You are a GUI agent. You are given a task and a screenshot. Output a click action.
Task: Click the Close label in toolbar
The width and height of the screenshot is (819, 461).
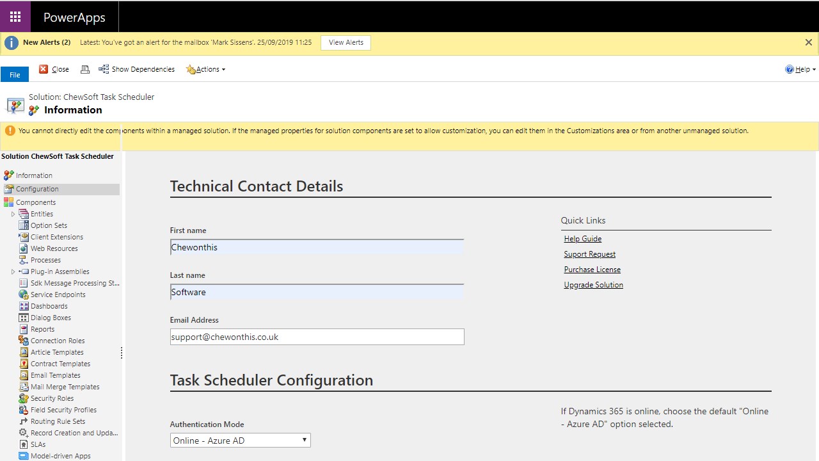pos(60,69)
